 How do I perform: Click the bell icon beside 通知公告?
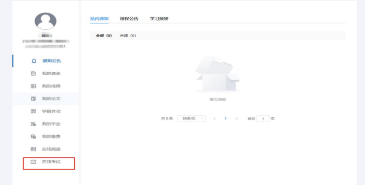[34, 61]
